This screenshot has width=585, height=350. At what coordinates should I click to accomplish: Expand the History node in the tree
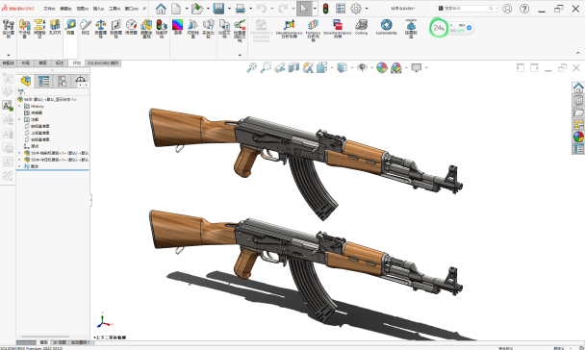pos(20,106)
